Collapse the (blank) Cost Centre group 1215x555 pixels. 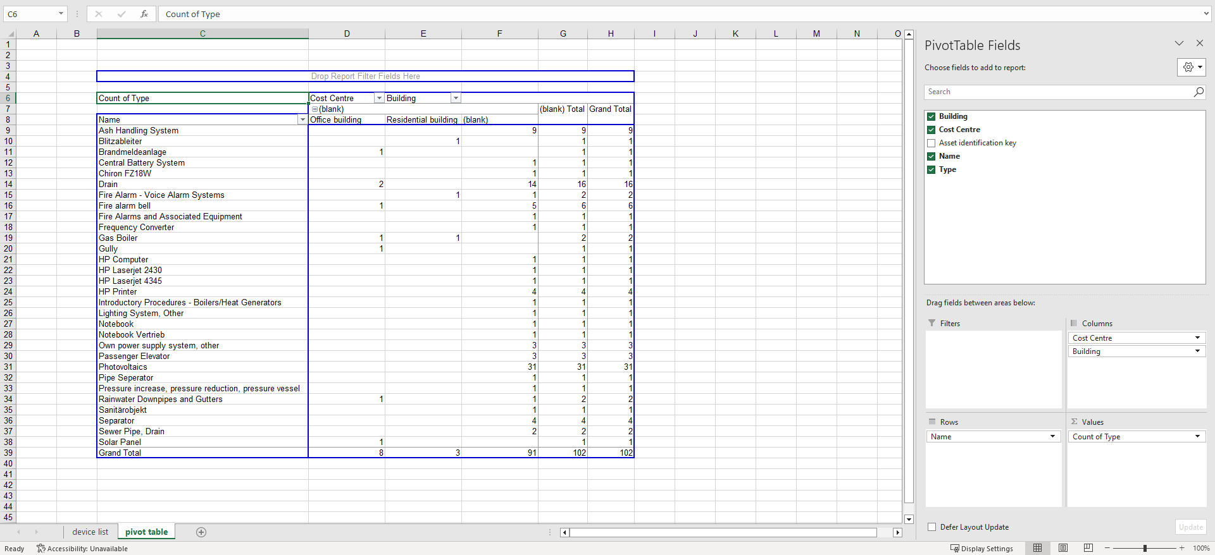click(x=315, y=109)
